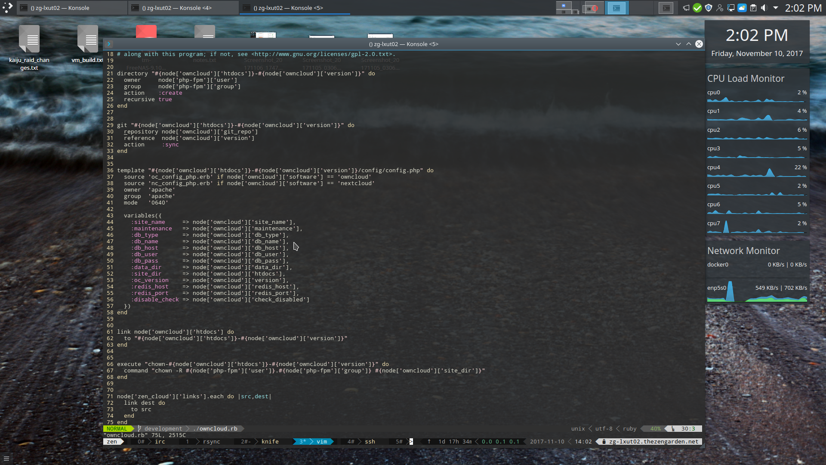826x465 pixels.
Task: Click the uptime 1d 17h 34m status segment
Action: pos(455,442)
